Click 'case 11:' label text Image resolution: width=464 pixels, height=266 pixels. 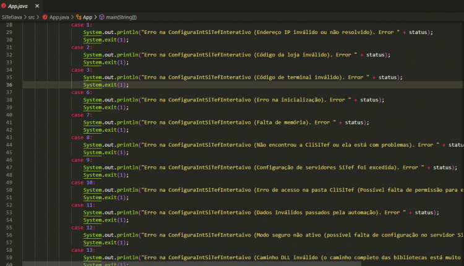(83, 205)
